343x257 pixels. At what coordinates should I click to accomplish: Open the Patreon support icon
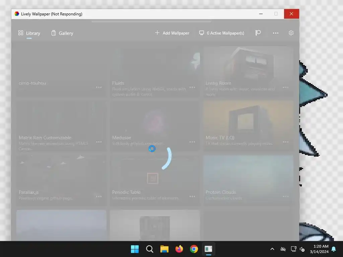click(x=258, y=33)
